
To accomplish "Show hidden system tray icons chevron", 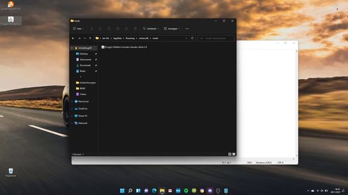I will click(308, 191).
